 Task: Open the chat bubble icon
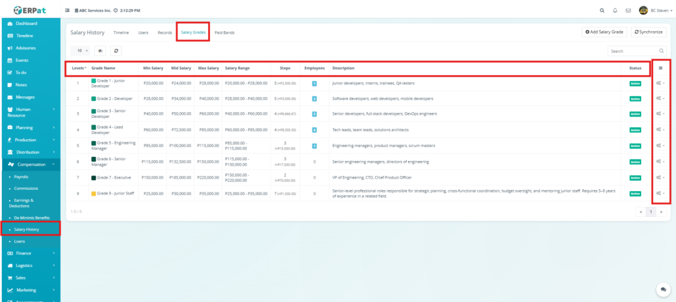tap(662, 289)
